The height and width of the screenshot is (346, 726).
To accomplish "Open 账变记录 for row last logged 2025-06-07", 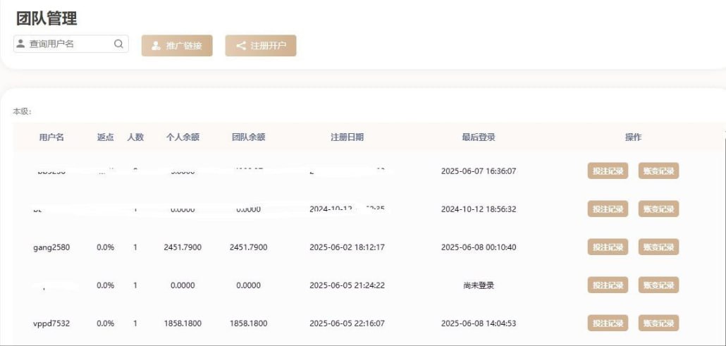I will coord(658,171).
